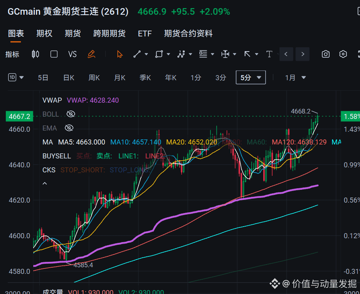360x294 pixels.
Task: Open the 指标 indicators menu
Action: click(x=12, y=55)
